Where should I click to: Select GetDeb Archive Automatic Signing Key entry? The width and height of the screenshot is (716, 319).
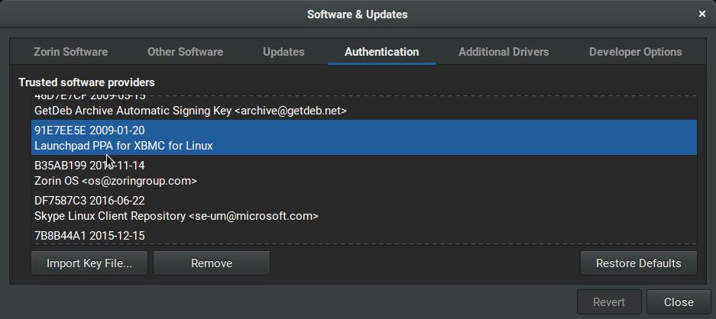tap(190, 111)
